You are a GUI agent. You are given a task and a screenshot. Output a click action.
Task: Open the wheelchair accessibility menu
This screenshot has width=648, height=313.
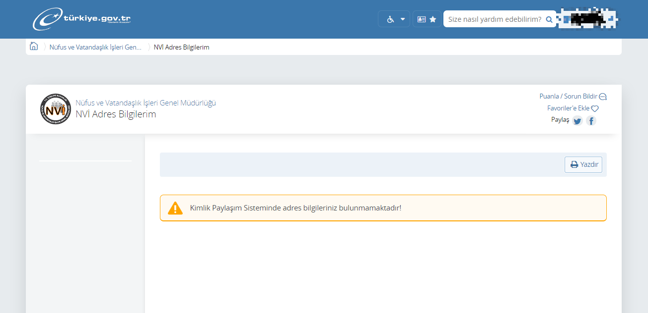pos(395,19)
